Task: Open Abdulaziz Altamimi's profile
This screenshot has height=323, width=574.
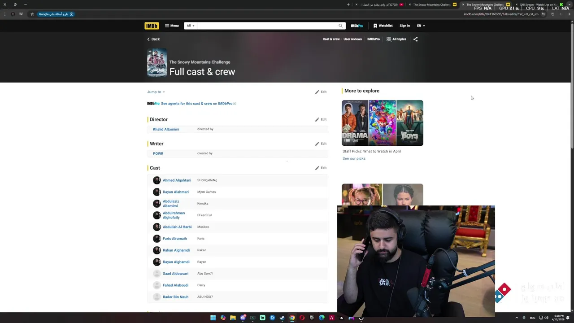Action: 171,204
